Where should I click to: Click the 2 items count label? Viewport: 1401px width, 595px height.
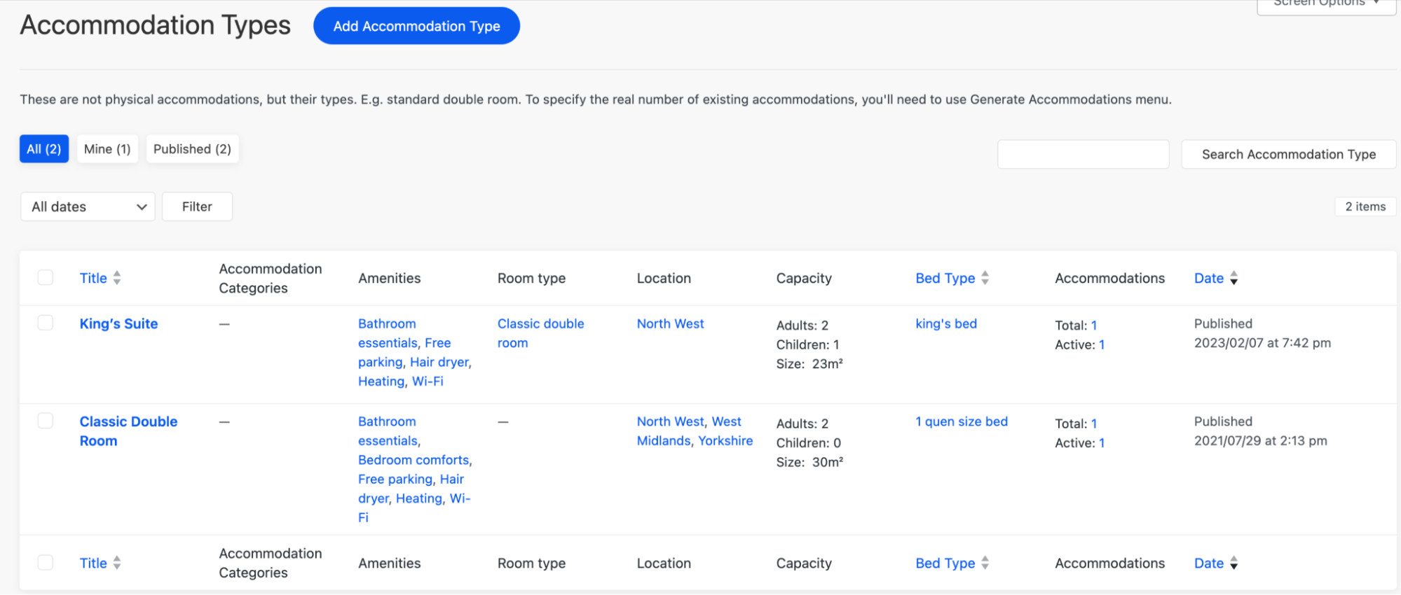1365,206
